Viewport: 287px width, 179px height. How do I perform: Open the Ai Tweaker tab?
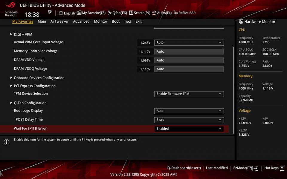pos(59,21)
